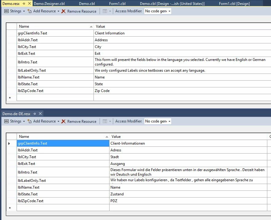Screen dimensions: 271x220
Task: Click the Strings icon in the Demo.resx toolbar
Action: [x=6, y=11]
